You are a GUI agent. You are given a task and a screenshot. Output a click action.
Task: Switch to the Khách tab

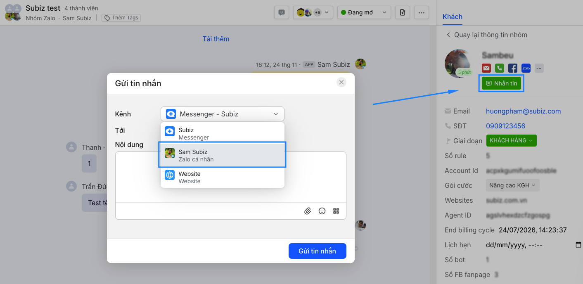[452, 17]
